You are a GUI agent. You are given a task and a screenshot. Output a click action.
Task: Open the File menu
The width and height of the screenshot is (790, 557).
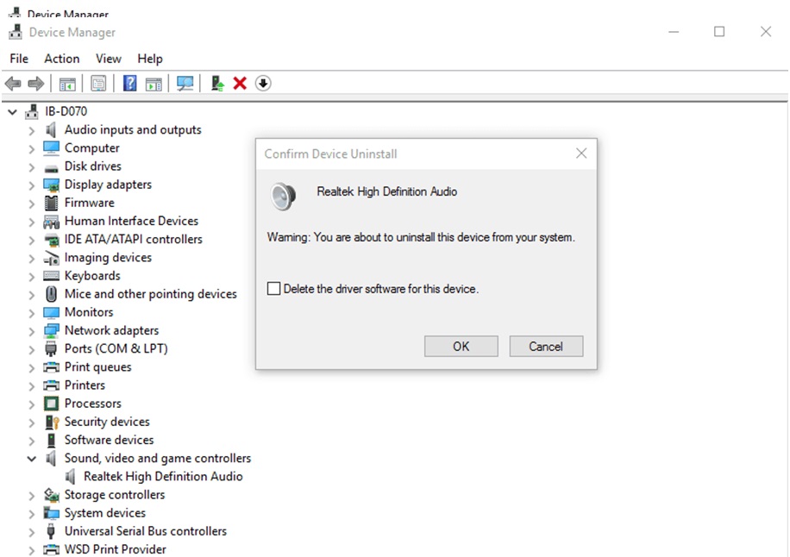(x=19, y=59)
